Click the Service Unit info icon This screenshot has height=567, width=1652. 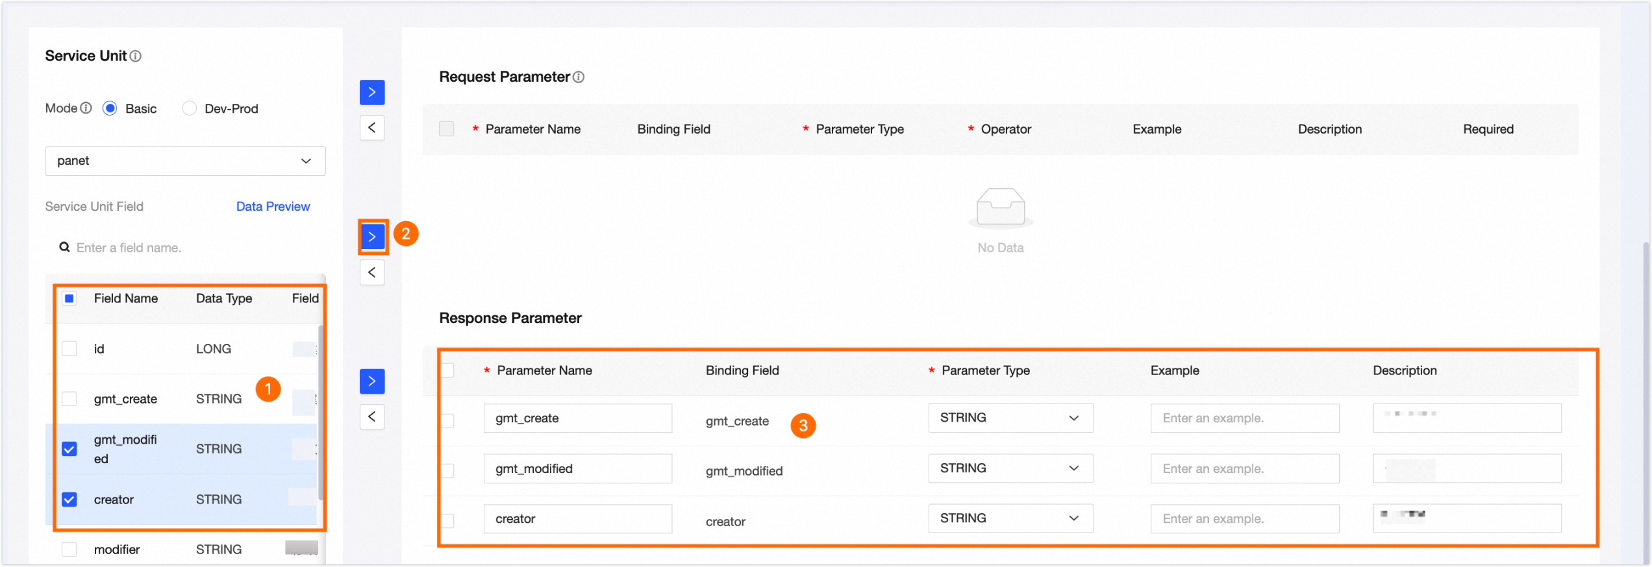[x=136, y=56]
